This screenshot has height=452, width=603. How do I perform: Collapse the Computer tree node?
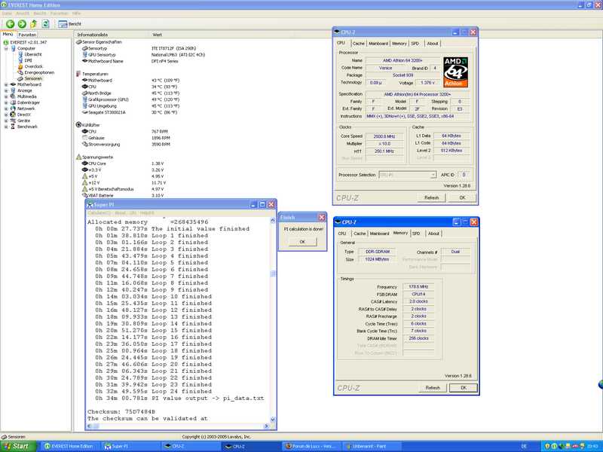(x=6, y=48)
